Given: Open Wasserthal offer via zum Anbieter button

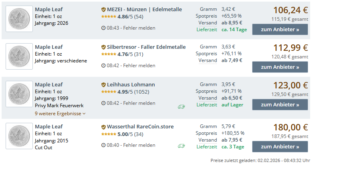Looking at the screenshot, I should [280, 147].
